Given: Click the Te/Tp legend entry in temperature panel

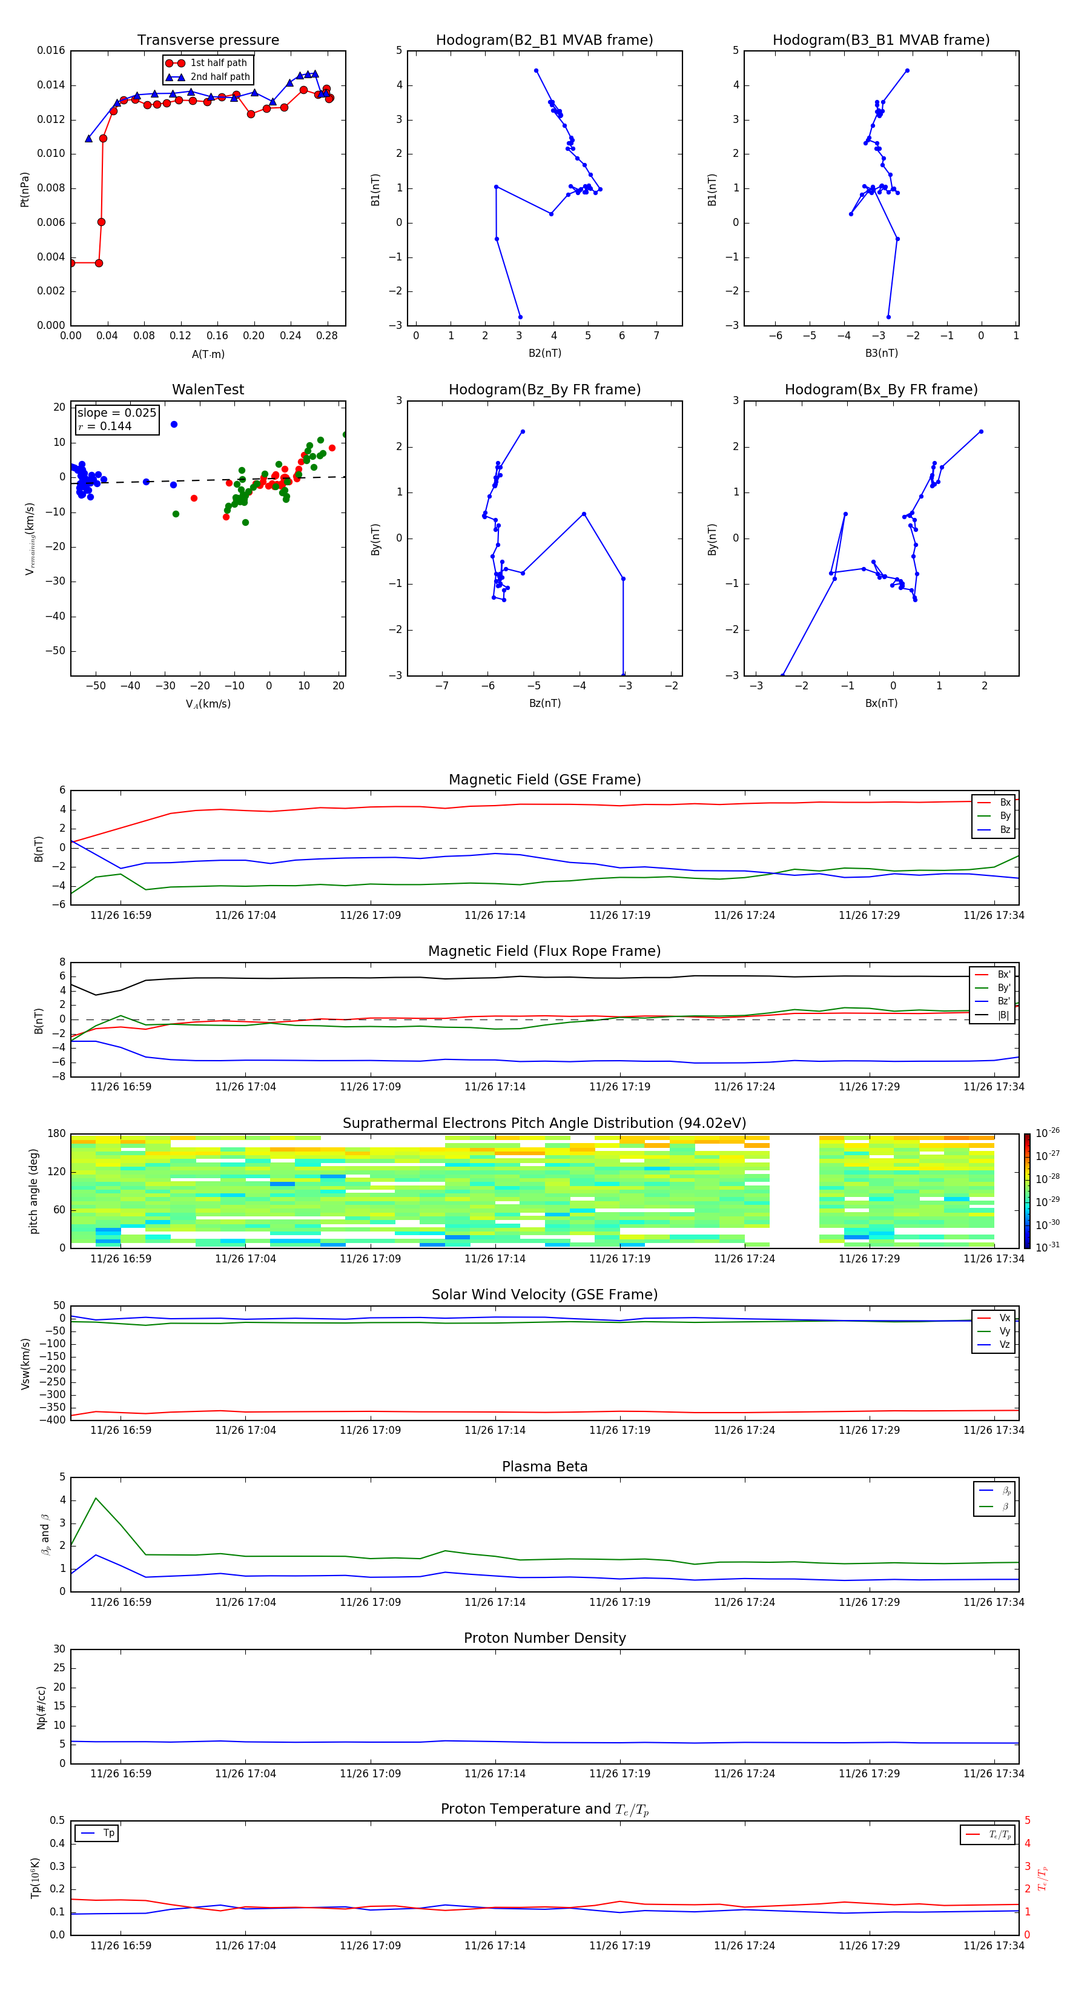Looking at the screenshot, I should tap(988, 1834).
